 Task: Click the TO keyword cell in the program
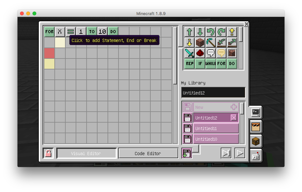point(92,32)
